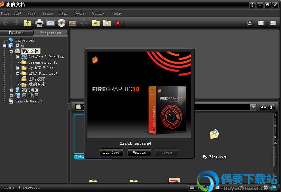The height and width of the screenshot is (192, 281).
Task: Select My RTX Files in tree
Action: point(41,68)
